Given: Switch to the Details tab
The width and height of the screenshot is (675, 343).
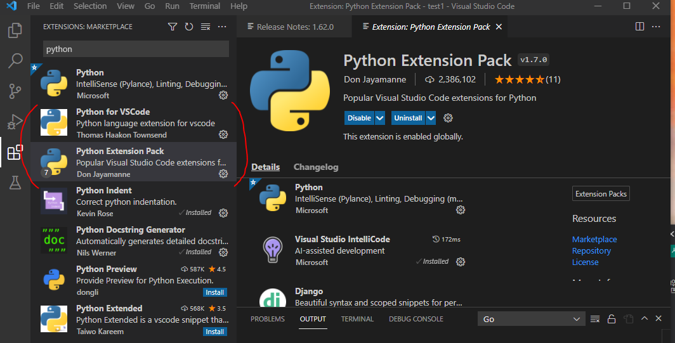Looking at the screenshot, I should (266, 167).
